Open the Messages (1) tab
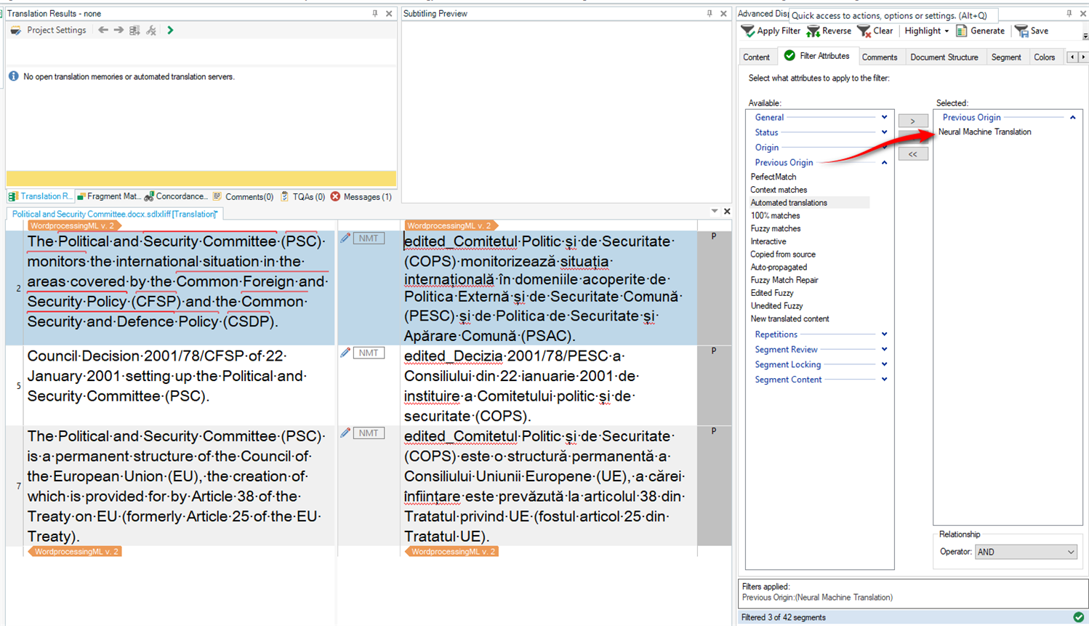 361,197
